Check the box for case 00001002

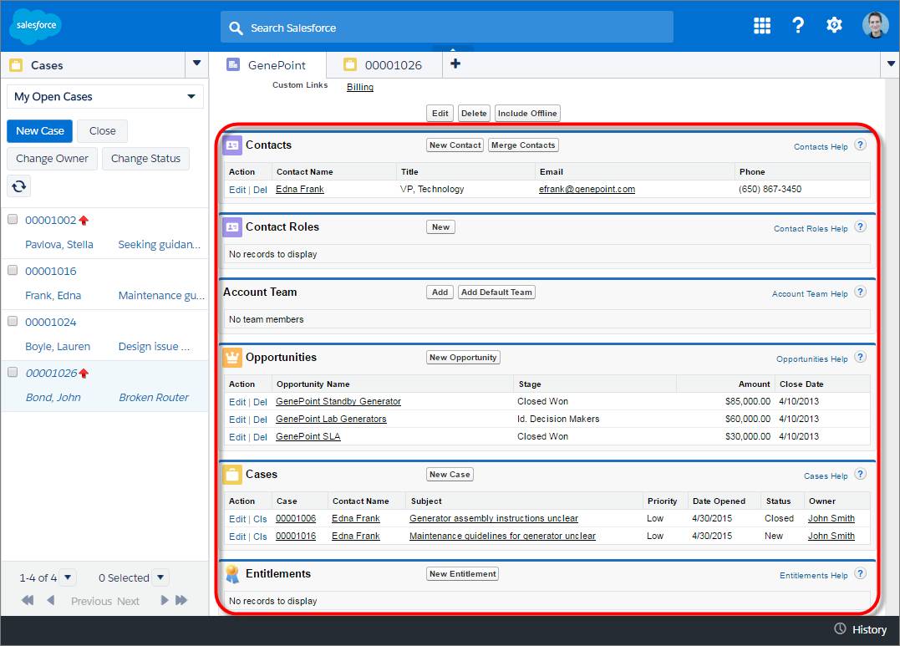pos(12,219)
